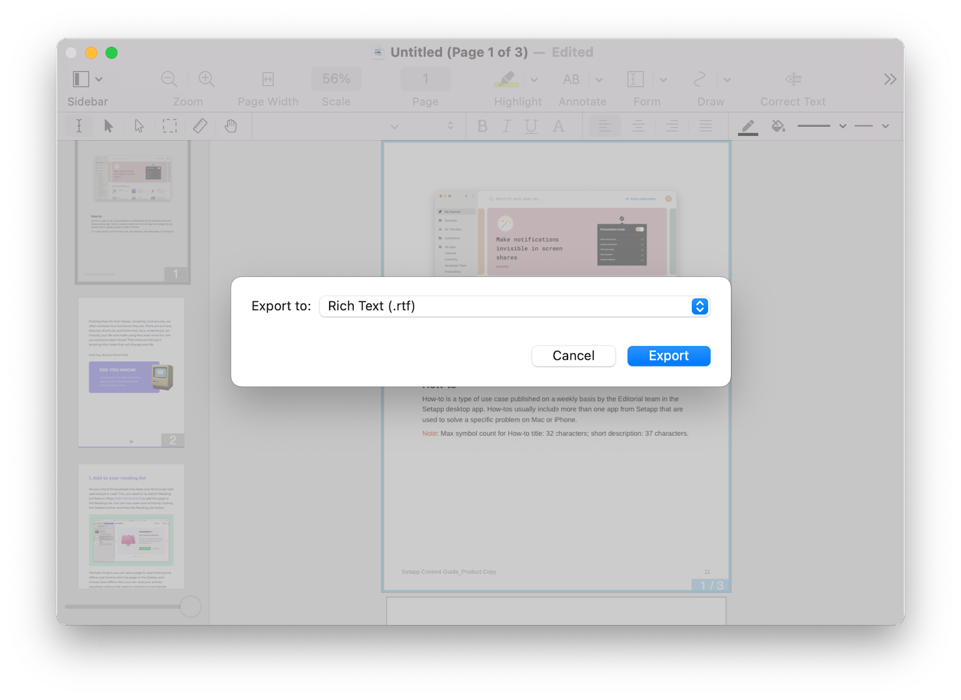The height and width of the screenshot is (700, 961).
Task: Adjust the sidebar thumbnail size slider
Action: [190, 607]
